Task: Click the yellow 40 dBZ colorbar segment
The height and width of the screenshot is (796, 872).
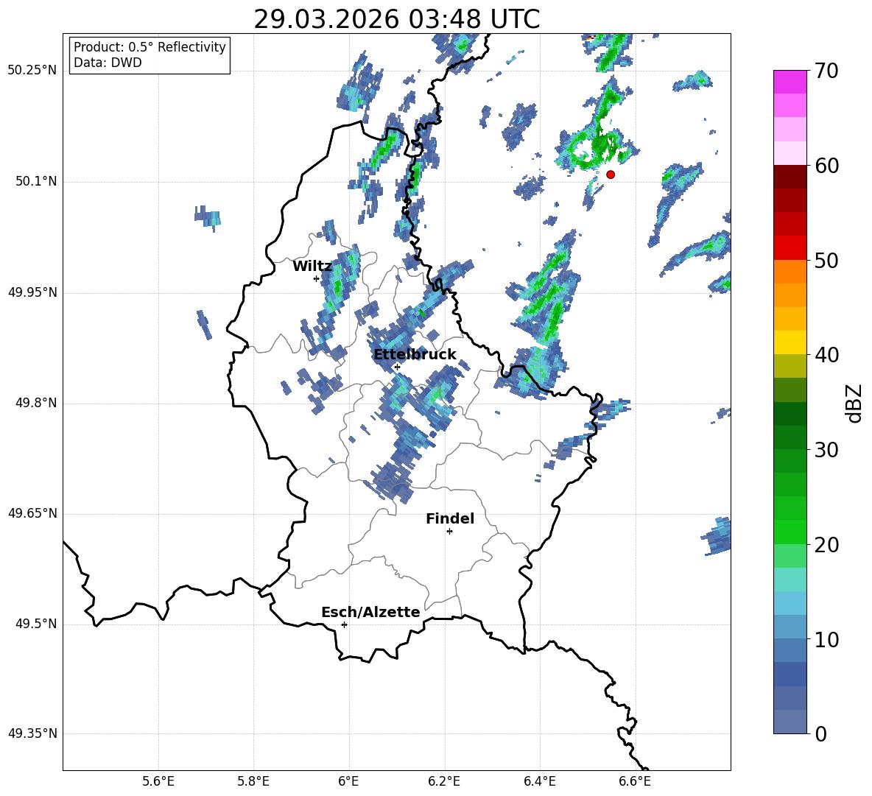Action: pyautogui.click(x=790, y=342)
